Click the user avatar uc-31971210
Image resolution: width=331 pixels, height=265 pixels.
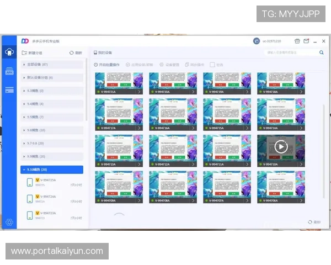click(x=257, y=41)
